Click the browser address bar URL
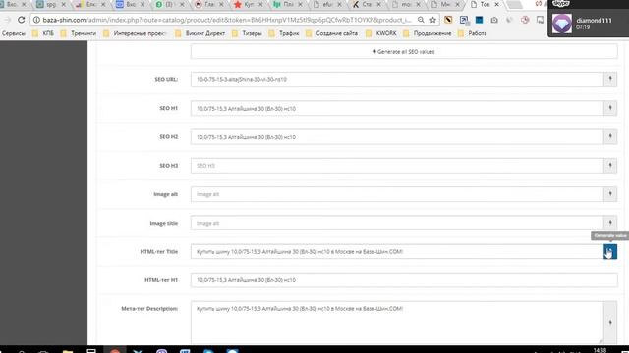Image resolution: width=629 pixels, height=353 pixels. click(x=227, y=20)
